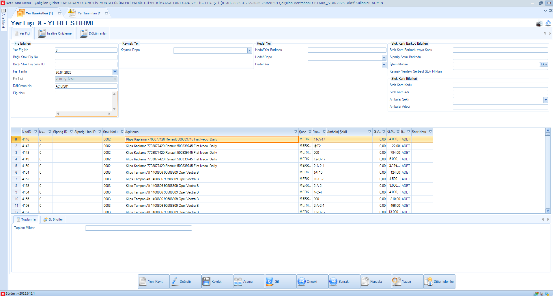Expand the Kaynak Depo dropdown
Image resolution: width=553 pixels, height=296 pixels.
point(249,51)
